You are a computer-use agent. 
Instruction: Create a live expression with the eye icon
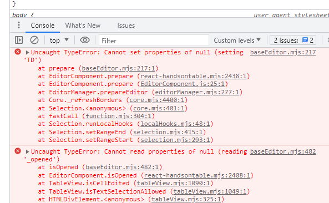(x=85, y=40)
